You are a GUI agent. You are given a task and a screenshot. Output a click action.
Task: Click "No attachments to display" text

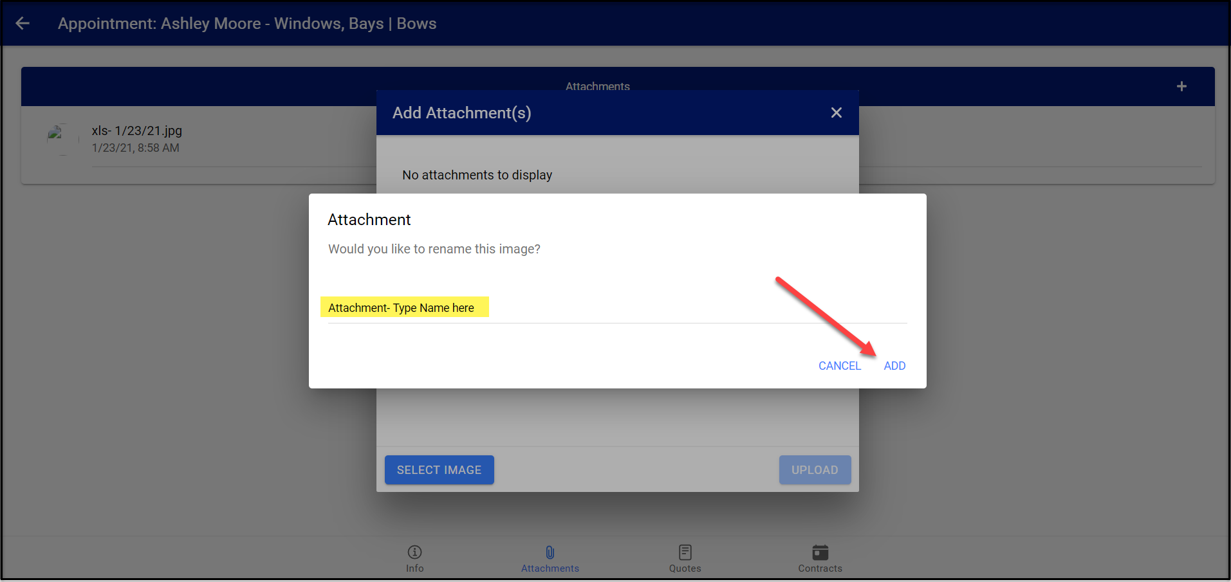pos(477,175)
